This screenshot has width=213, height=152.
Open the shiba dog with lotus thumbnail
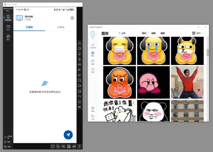click(187, 51)
